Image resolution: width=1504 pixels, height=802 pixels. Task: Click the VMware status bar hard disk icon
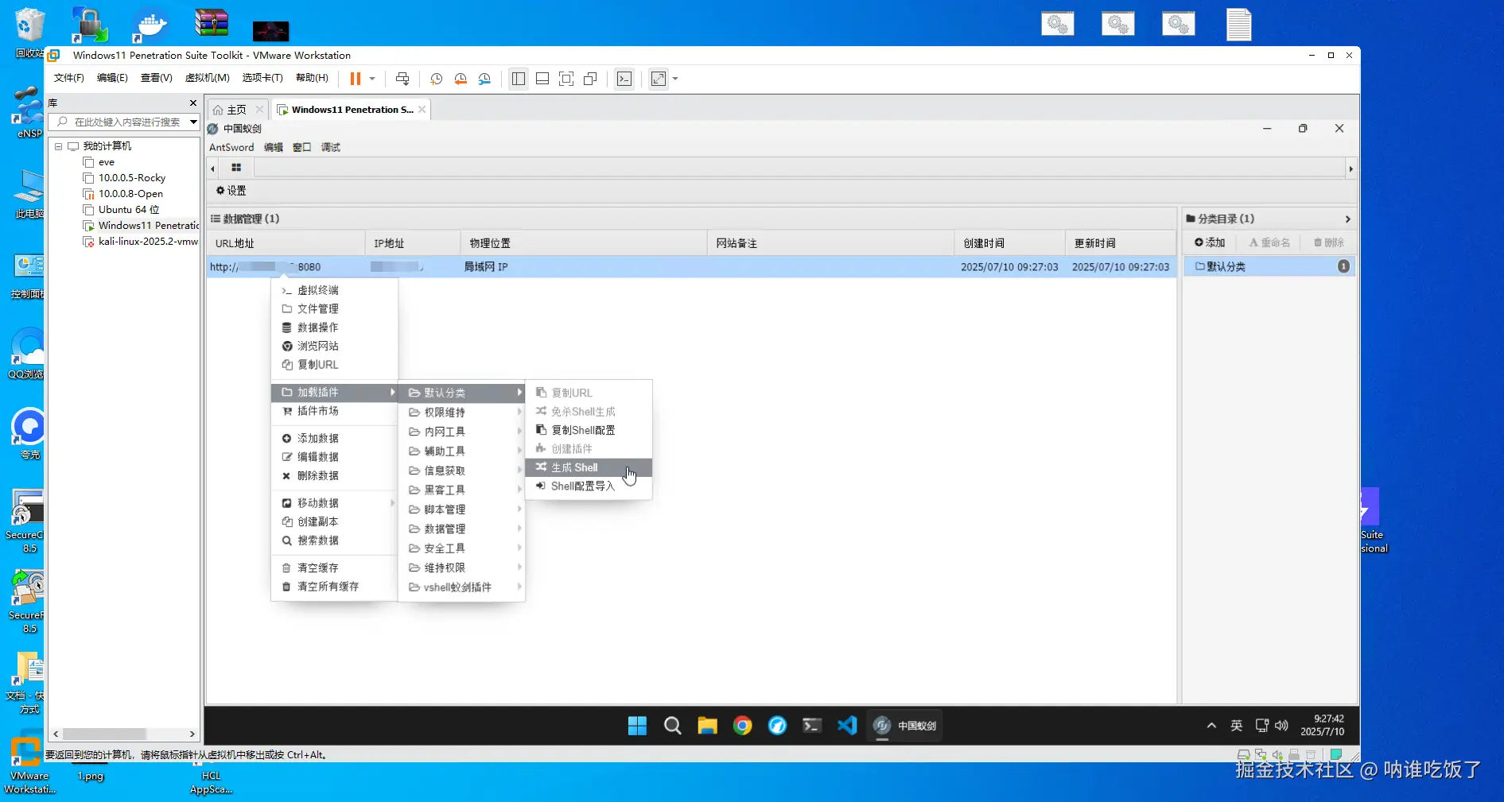[1243, 754]
